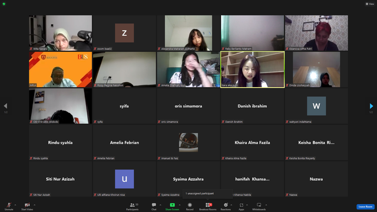Viewport: 377px width, 212px height.
Task: Click the U avatar of Ulli alfiana
Action: (x=124, y=179)
